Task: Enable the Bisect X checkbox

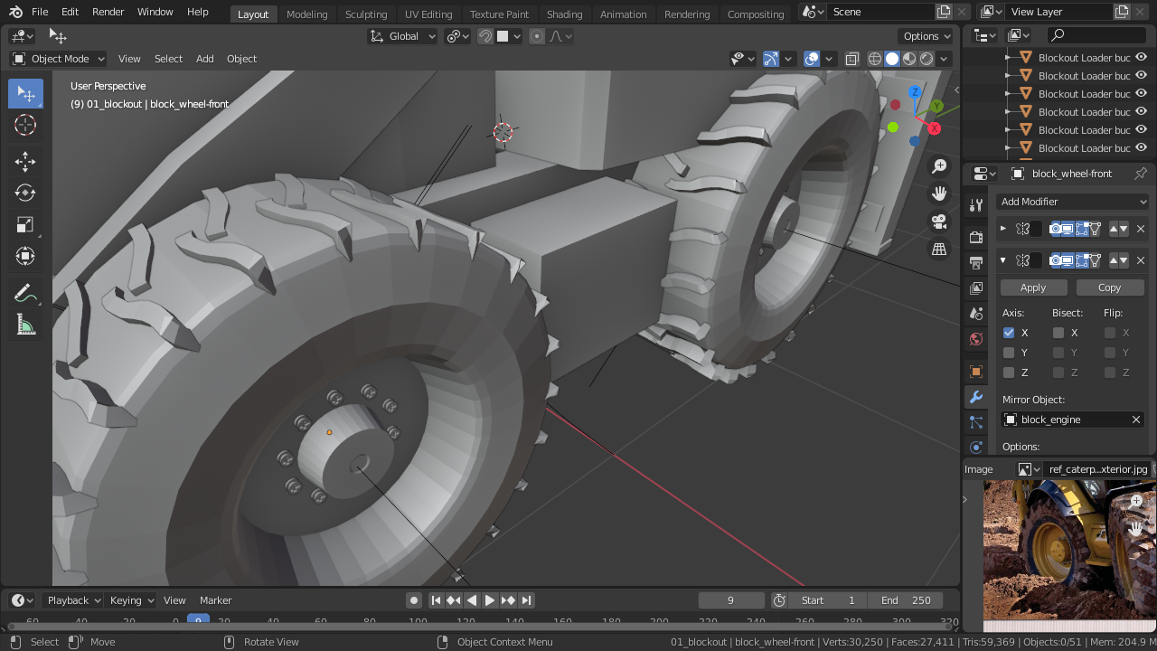Action: point(1058,333)
